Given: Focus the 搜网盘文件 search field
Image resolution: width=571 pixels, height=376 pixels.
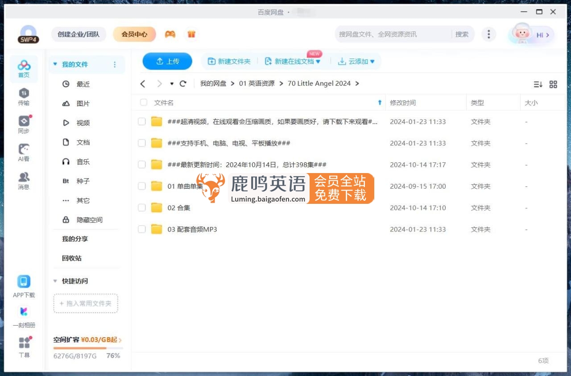Looking at the screenshot, I should point(393,34).
